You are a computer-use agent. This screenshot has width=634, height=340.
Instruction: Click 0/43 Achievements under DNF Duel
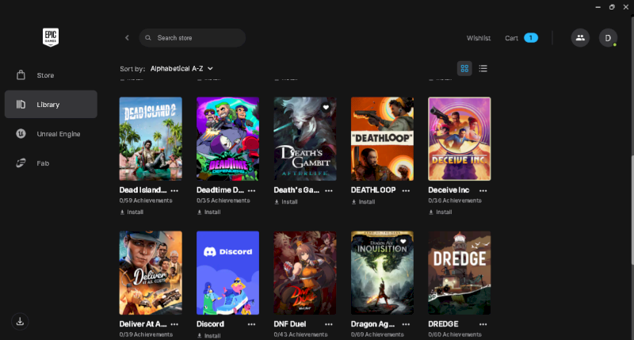click(300, 334)
